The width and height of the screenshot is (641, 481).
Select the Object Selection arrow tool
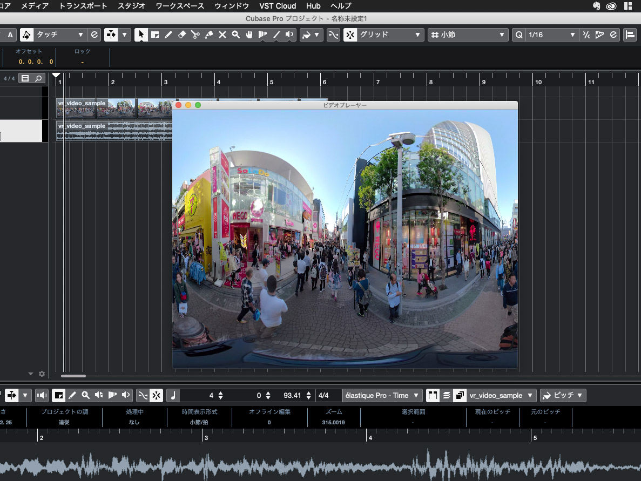141,35
